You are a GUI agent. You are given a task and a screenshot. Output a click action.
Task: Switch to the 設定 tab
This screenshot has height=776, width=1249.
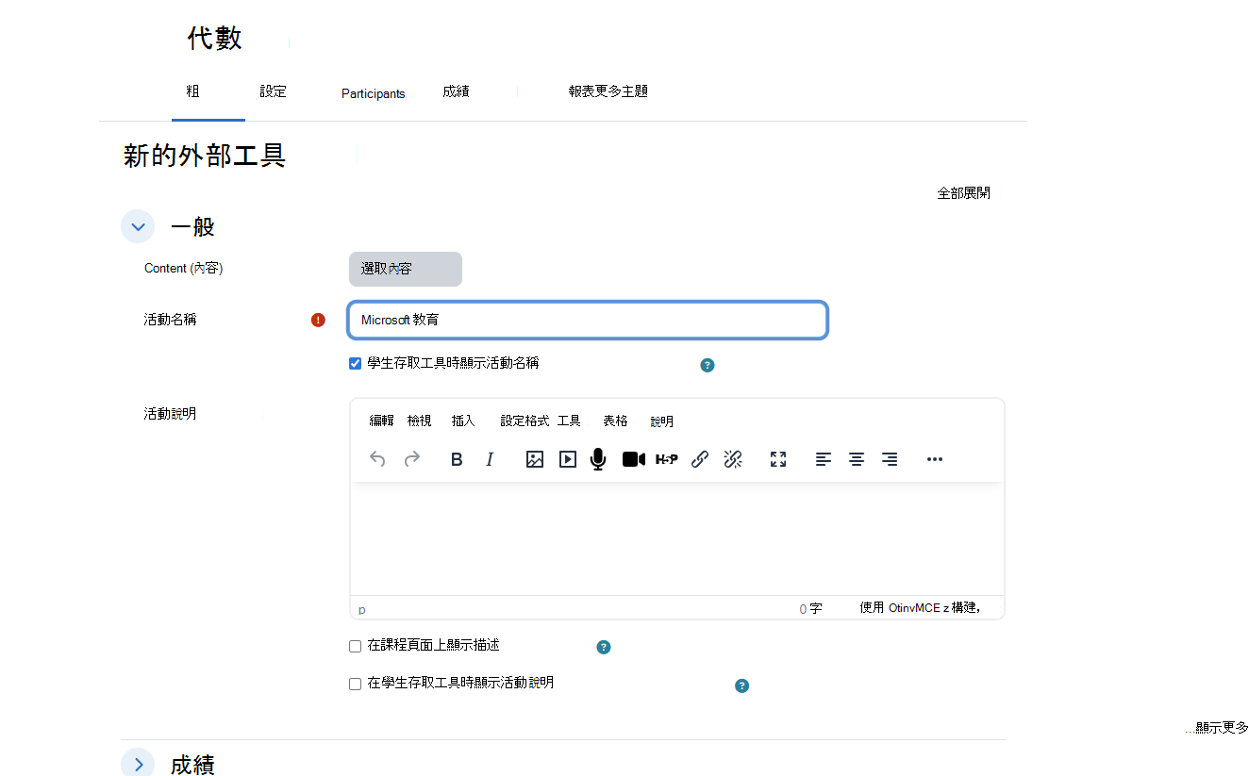[274, 91]
